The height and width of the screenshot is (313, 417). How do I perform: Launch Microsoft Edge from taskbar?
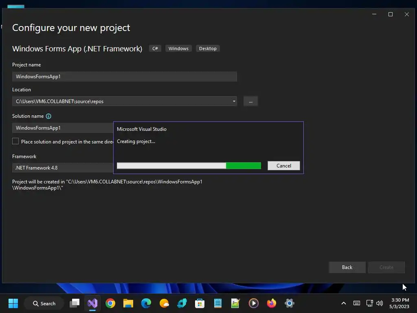(x=146, y=303)
